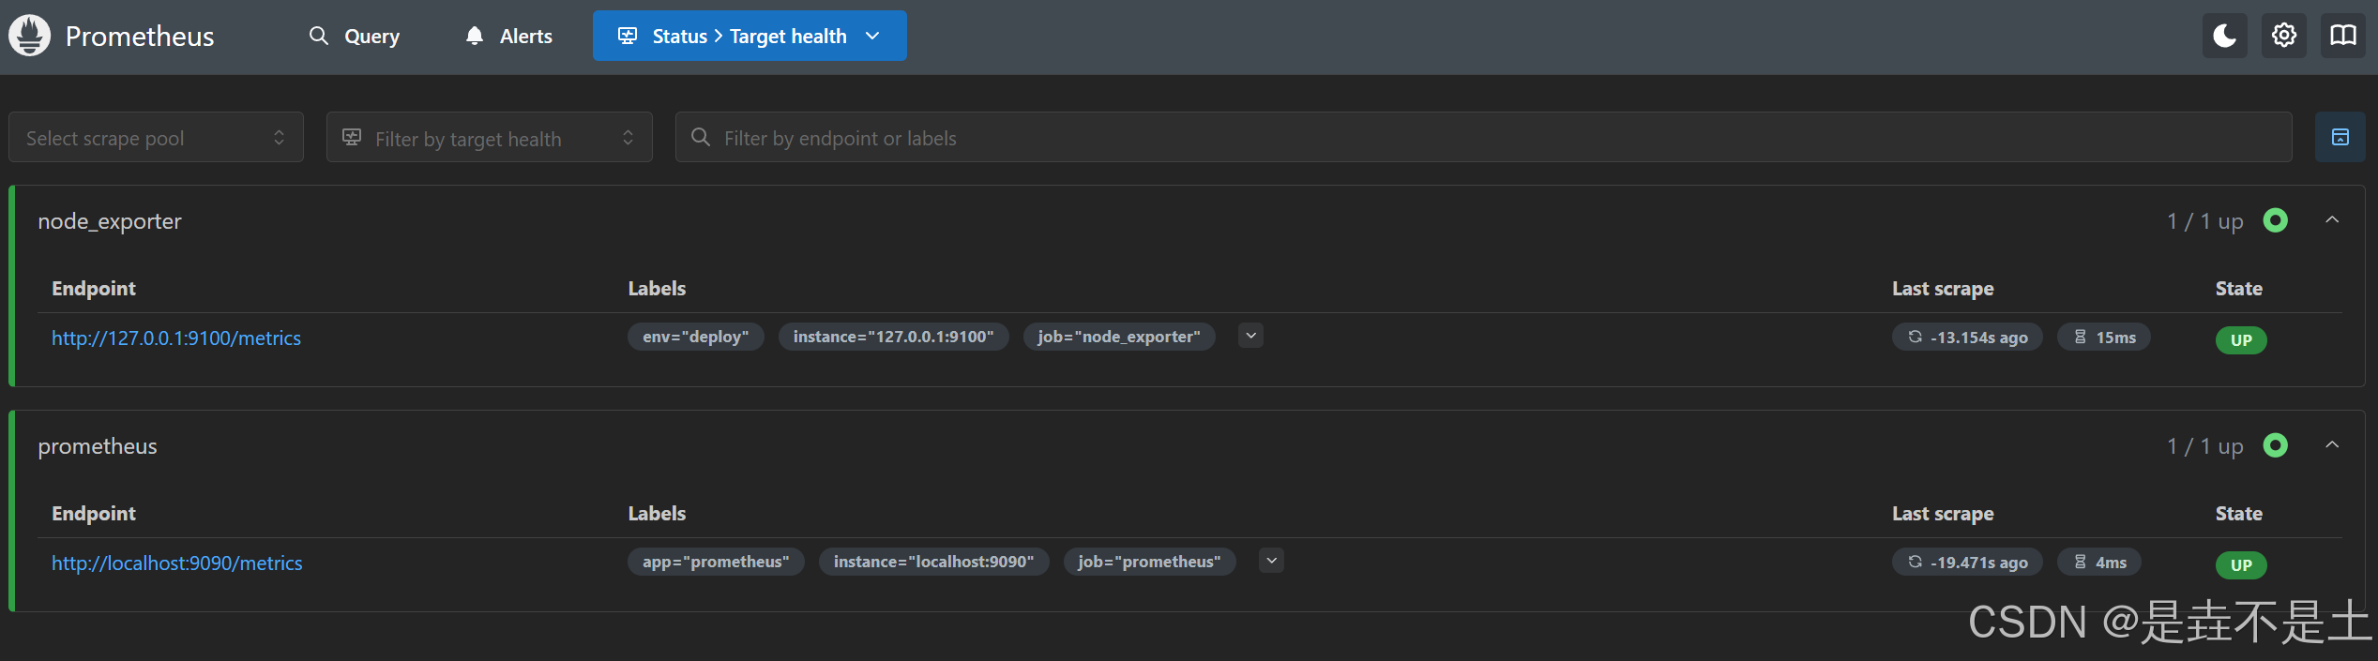
Task: Click Filter by endpoint or labels field
Action: click(1483, 138)
